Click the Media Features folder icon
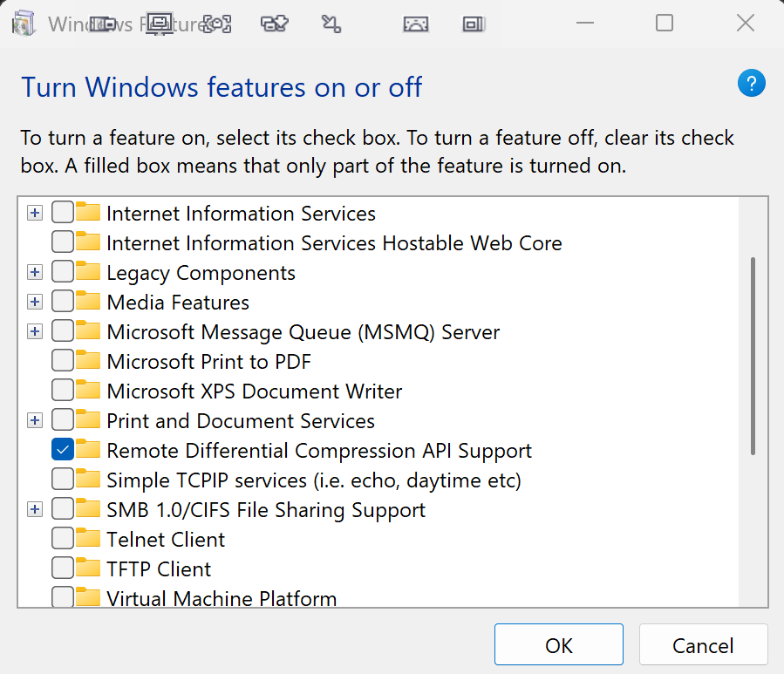The width and height of the screenshot is (784, 674). tap(88, 302)
